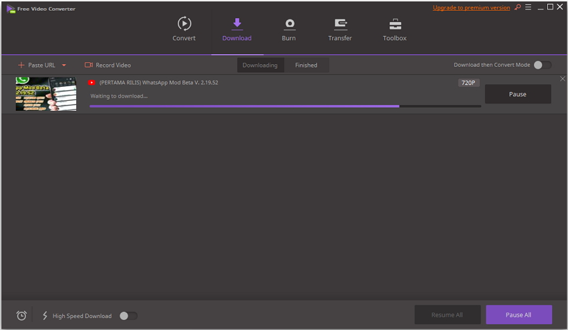The width and height of the screenshot is (568, 330).
Task: Open the Convert section
Action: 184,29
